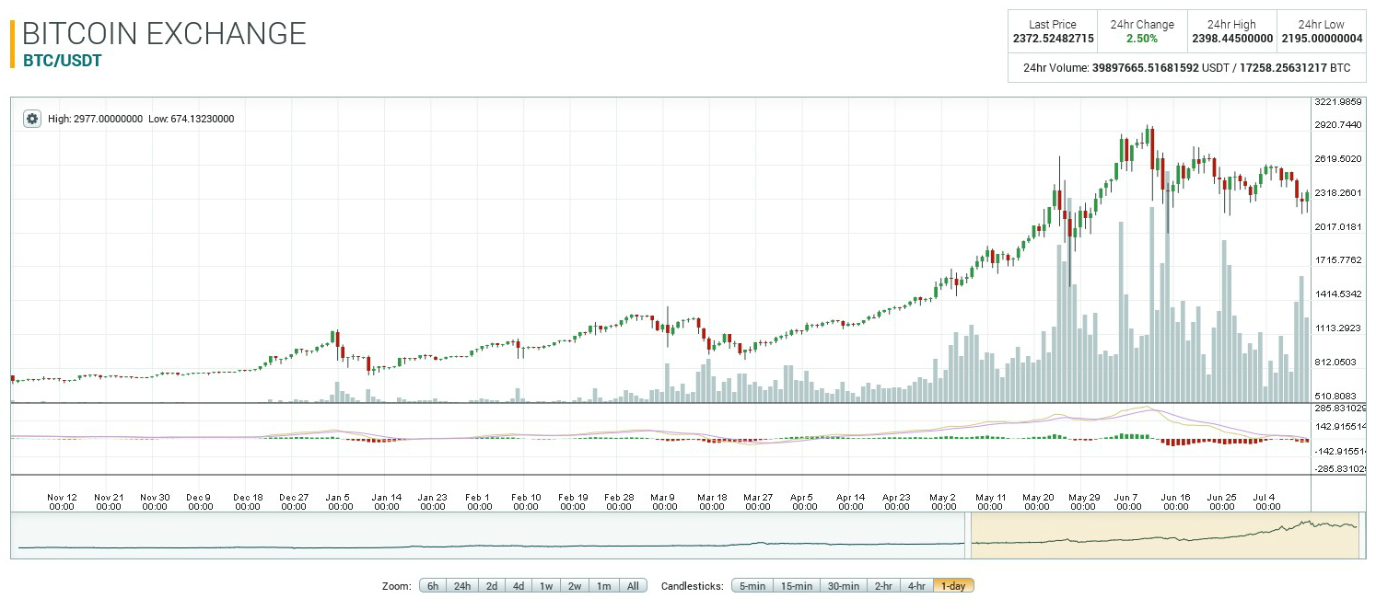
Task: Select the 1-day candlesticks button
Action: tap(953, 586)
